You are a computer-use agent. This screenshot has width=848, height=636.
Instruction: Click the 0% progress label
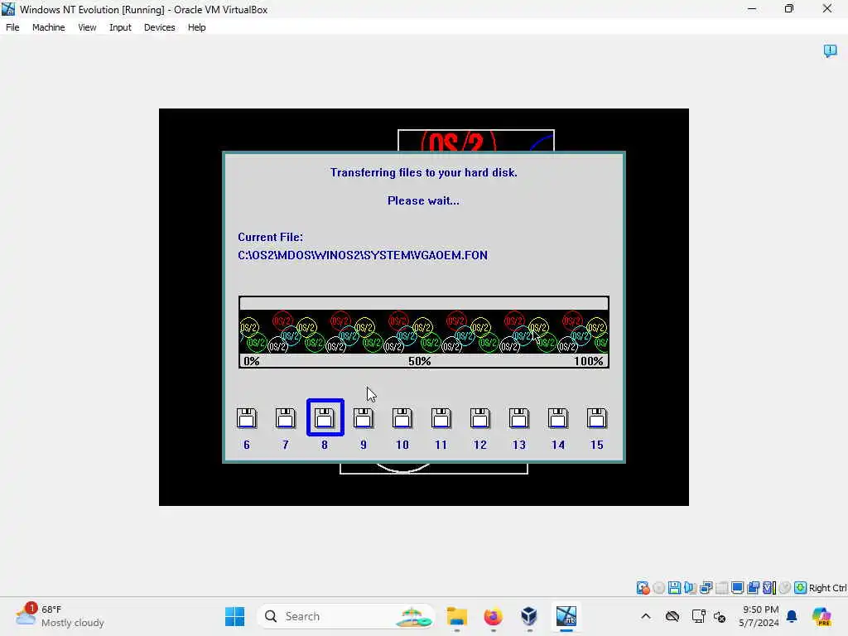click(252, 361)
